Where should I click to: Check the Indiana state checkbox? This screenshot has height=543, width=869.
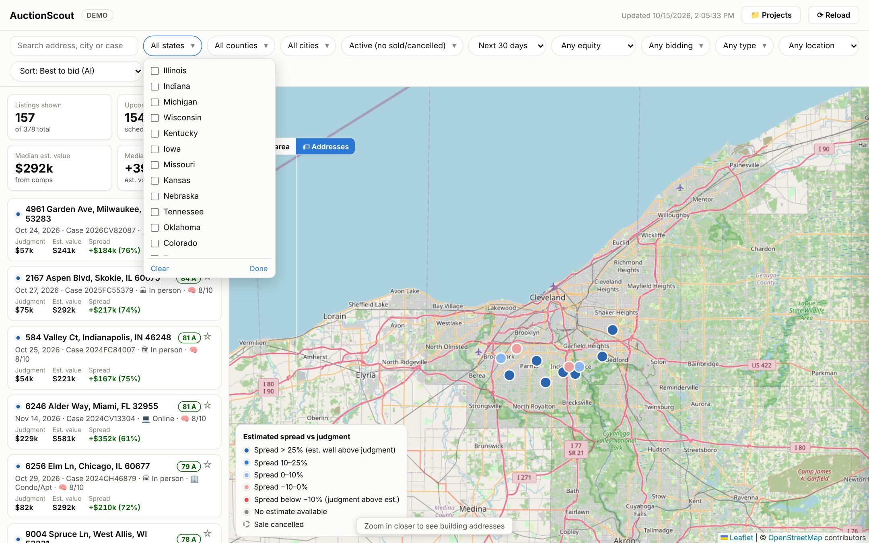click(x=155, y=86)
